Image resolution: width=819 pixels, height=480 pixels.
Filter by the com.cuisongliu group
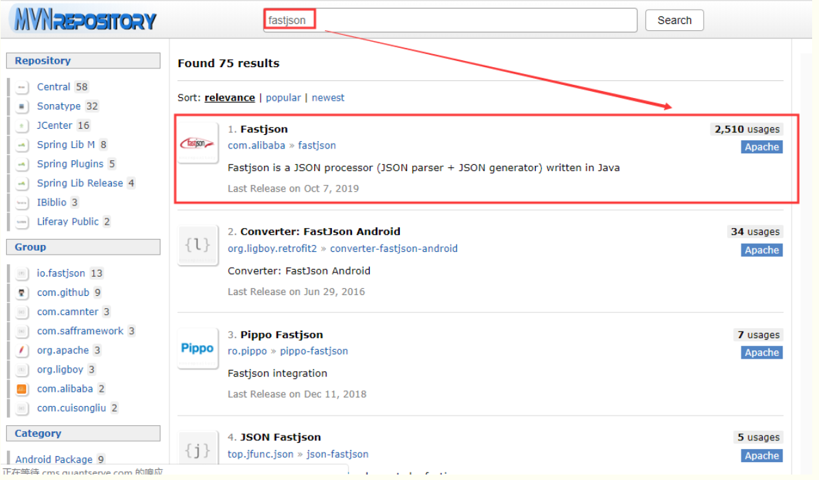pyautogui.click(x=71, y=408)
